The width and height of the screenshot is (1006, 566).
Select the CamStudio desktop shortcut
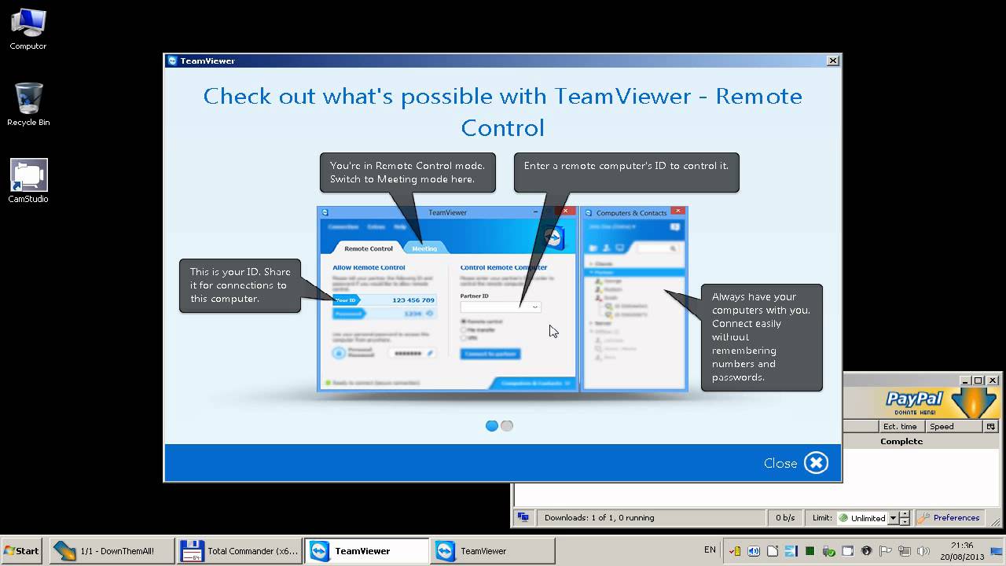(x=28, y=181)
